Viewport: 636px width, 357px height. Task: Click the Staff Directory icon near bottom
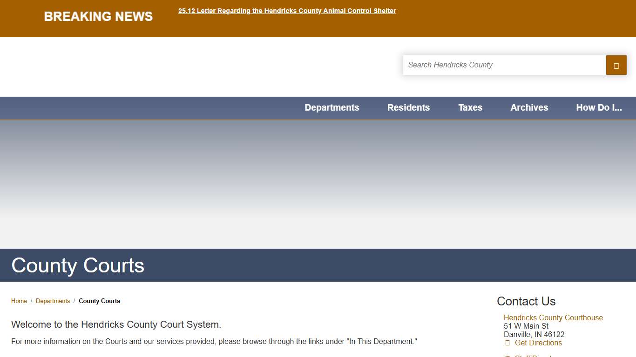coord(507,356)
